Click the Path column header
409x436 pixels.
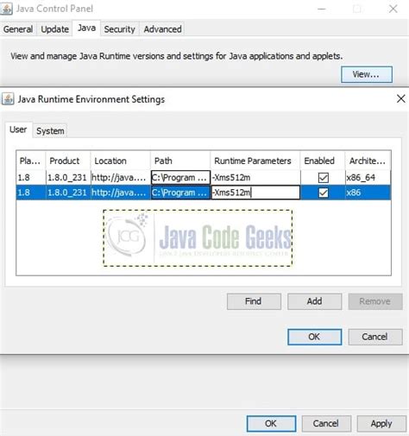click(180, 161)
